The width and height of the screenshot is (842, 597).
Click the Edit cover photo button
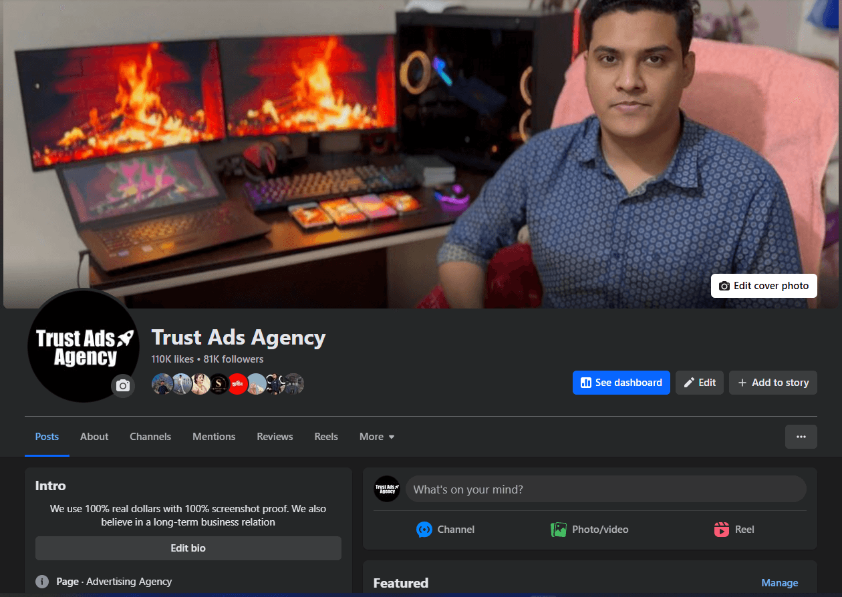tap(764, 286)
